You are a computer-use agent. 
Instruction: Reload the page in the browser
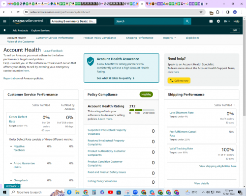tap(18, 12)
